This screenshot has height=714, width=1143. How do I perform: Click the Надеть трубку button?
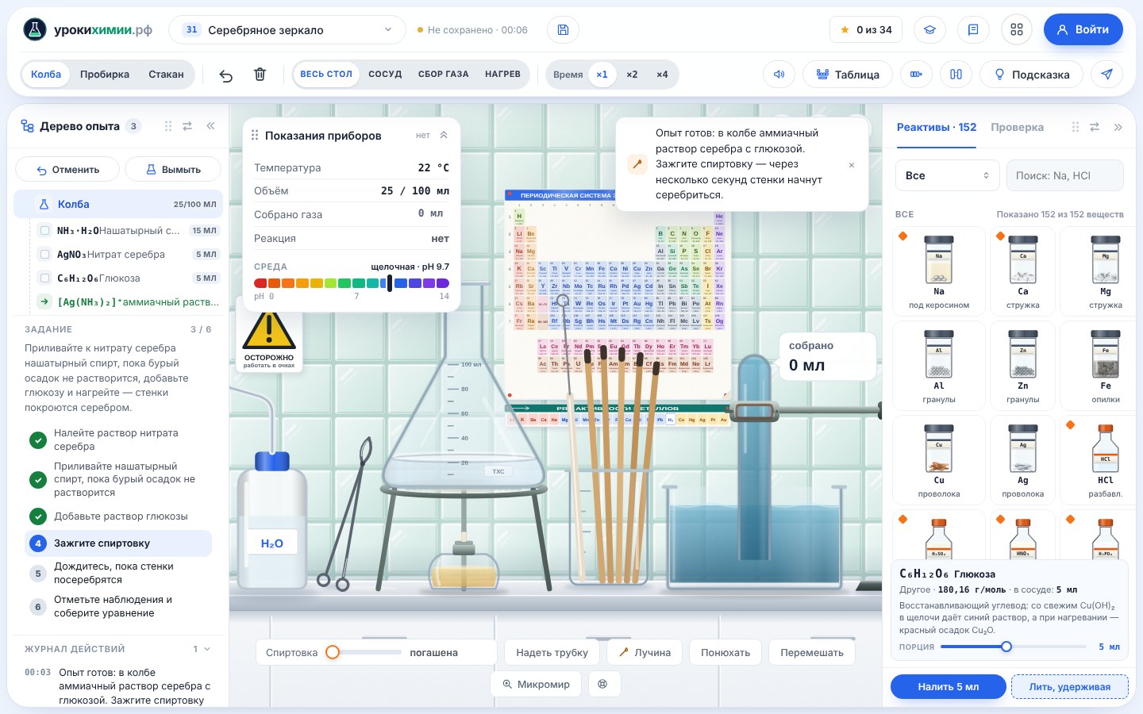tap(552, 653)
